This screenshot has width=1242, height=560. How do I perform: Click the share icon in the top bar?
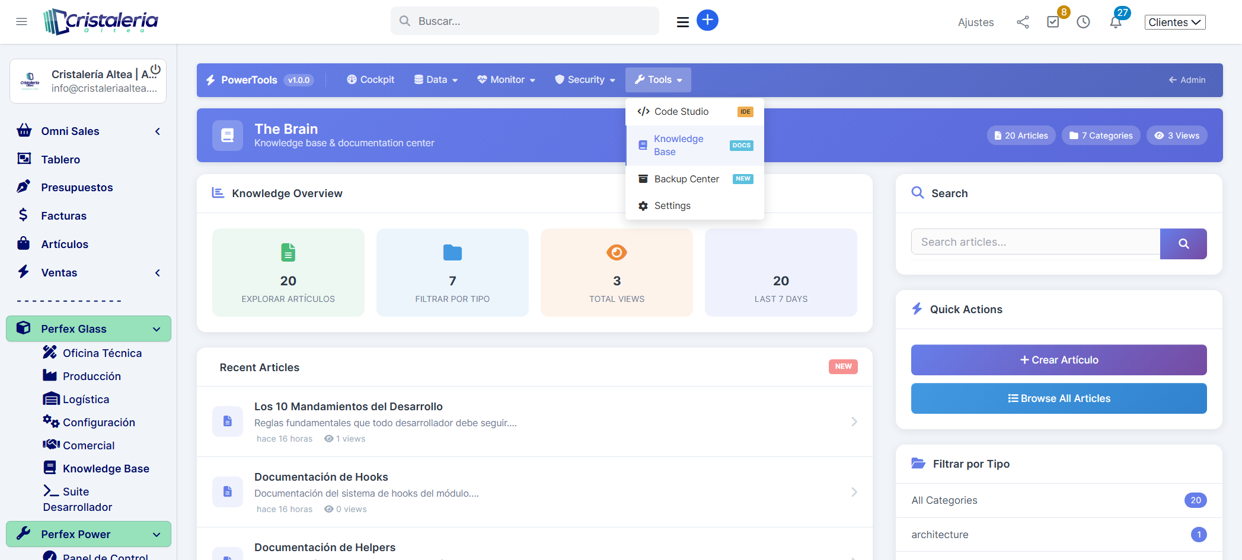(x=1023, y=22)
